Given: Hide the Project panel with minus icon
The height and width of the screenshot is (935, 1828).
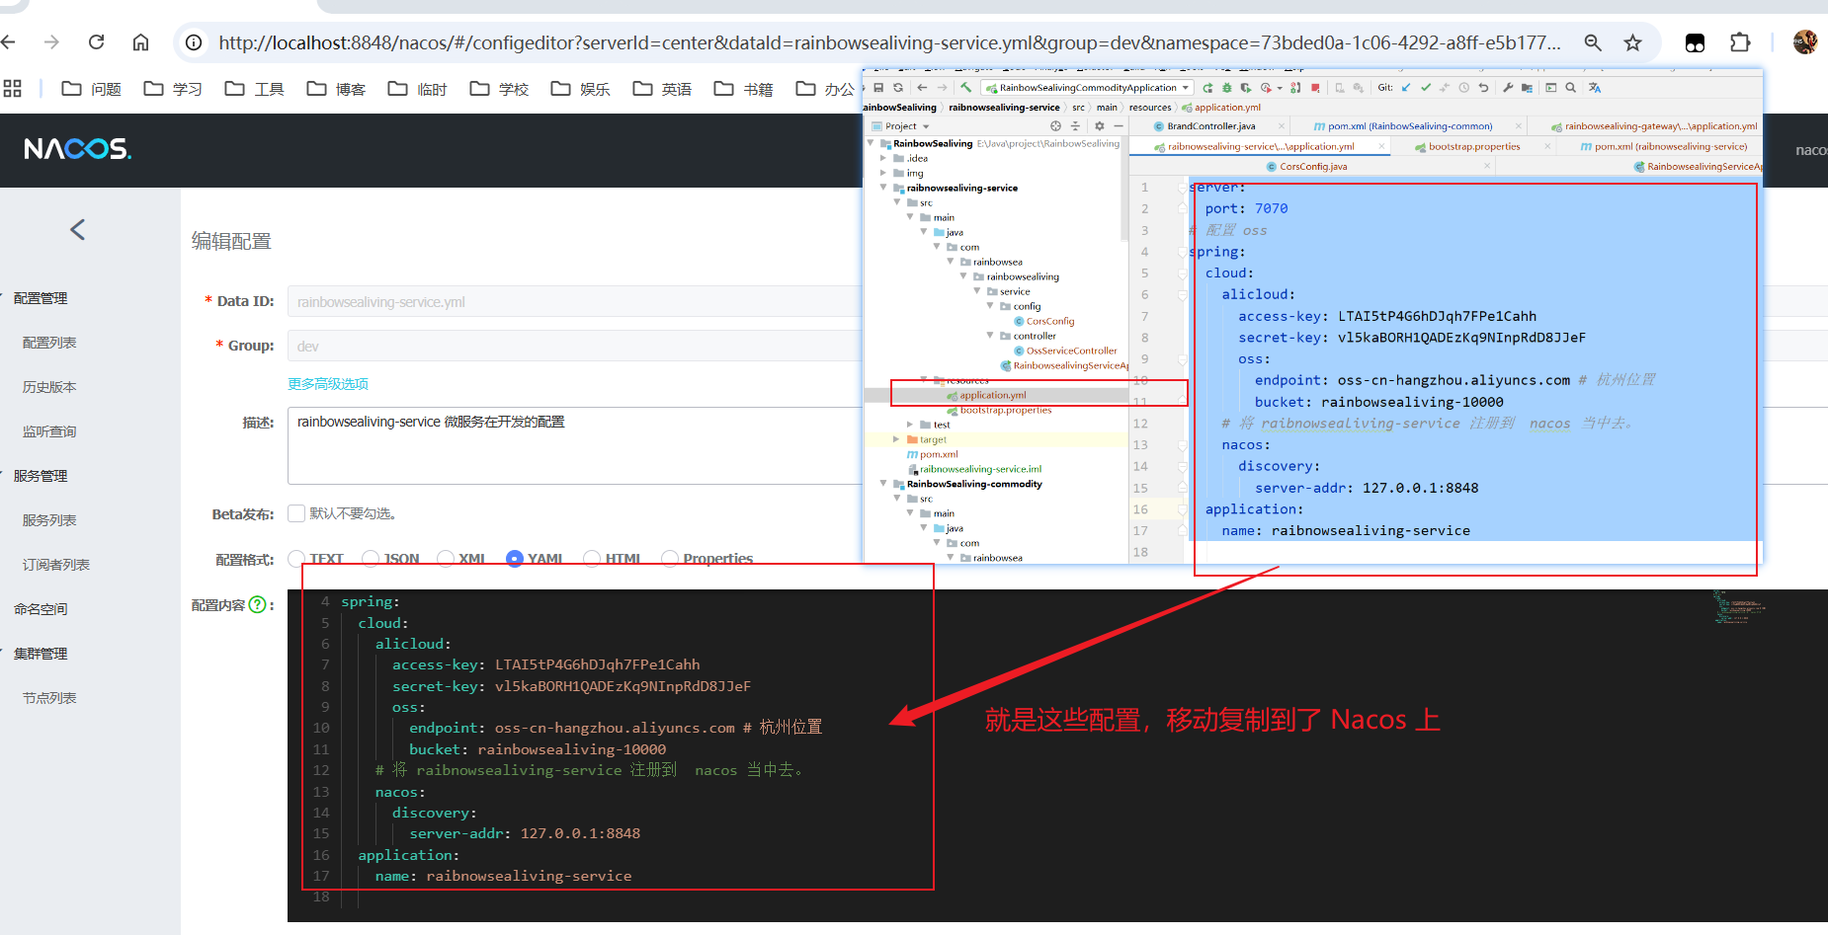Looking at the screenshot, I should pyautogui.click(x=1119, y=126).
